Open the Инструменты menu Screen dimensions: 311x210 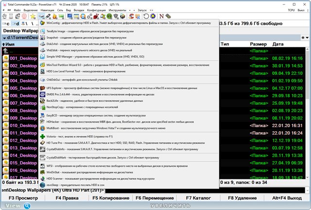pos(117,10)
